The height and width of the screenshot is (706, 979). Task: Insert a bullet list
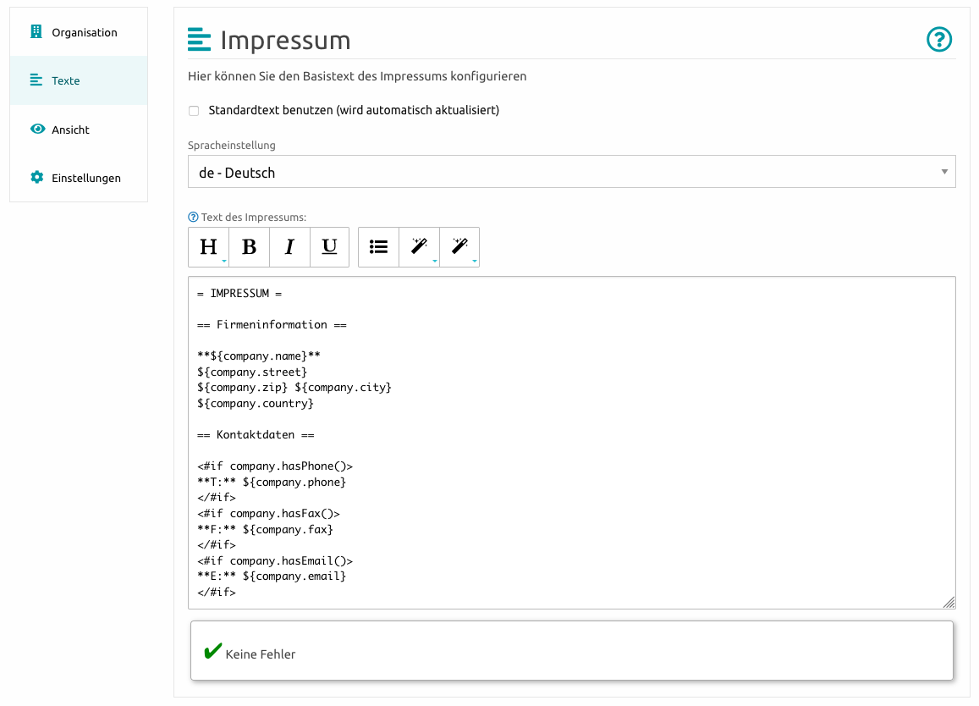tap(378, 247)
